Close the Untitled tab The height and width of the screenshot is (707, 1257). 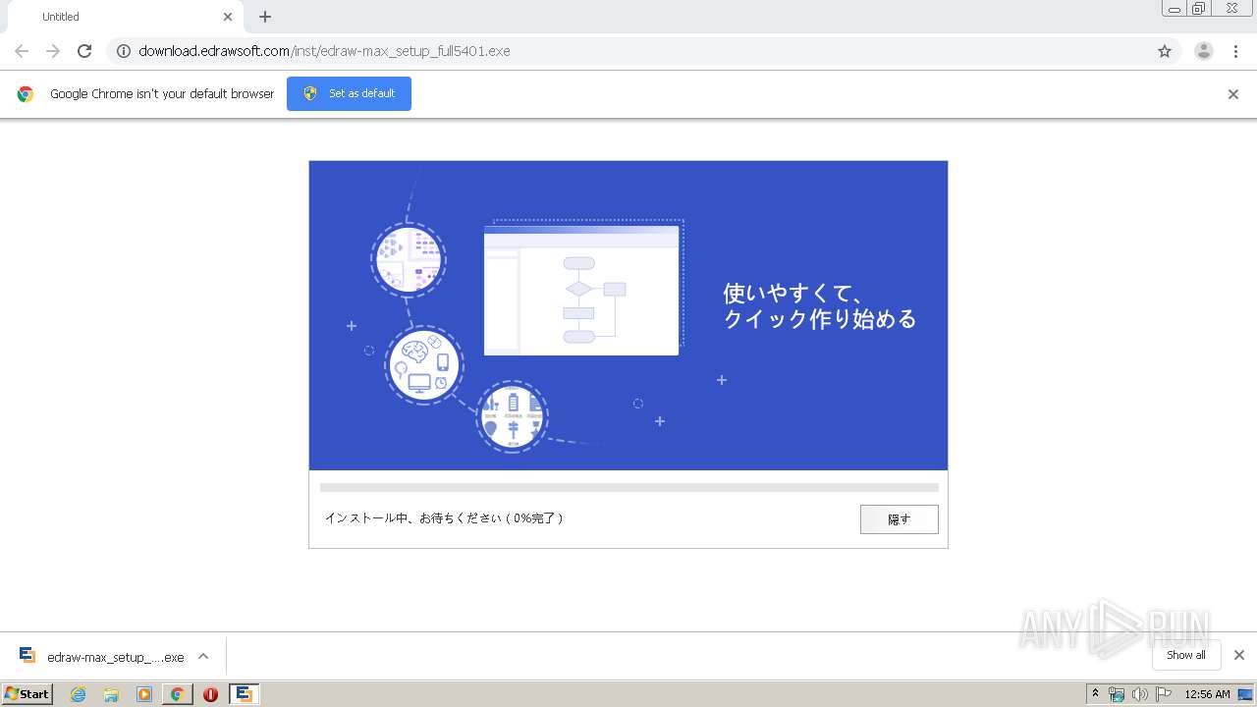[228, 17]
